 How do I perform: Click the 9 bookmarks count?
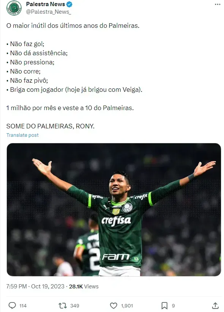[173, 306]
